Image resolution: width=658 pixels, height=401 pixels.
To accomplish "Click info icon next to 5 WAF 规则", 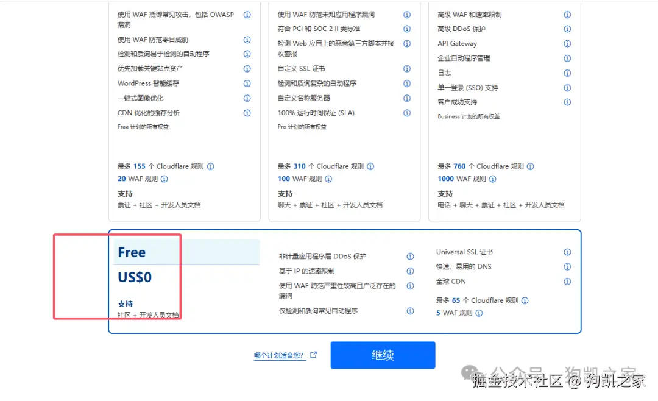I will 481,313.
